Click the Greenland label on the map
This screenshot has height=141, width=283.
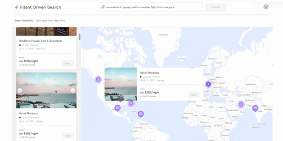pyautogui.click(x=163, y=35)
